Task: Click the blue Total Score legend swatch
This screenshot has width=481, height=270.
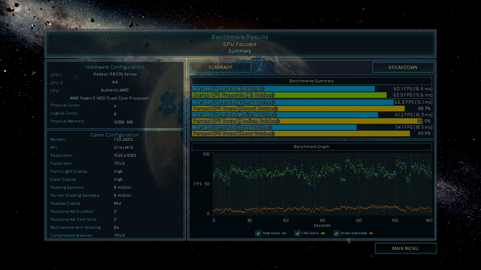Action: coord(284,233)
